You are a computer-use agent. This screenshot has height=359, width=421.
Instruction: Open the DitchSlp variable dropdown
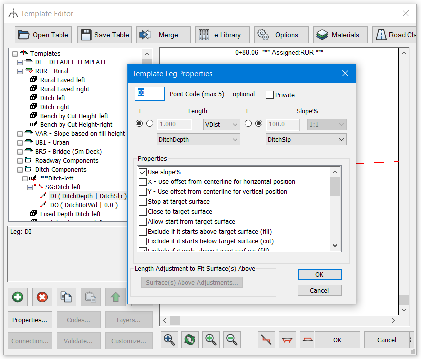point(306,140)
